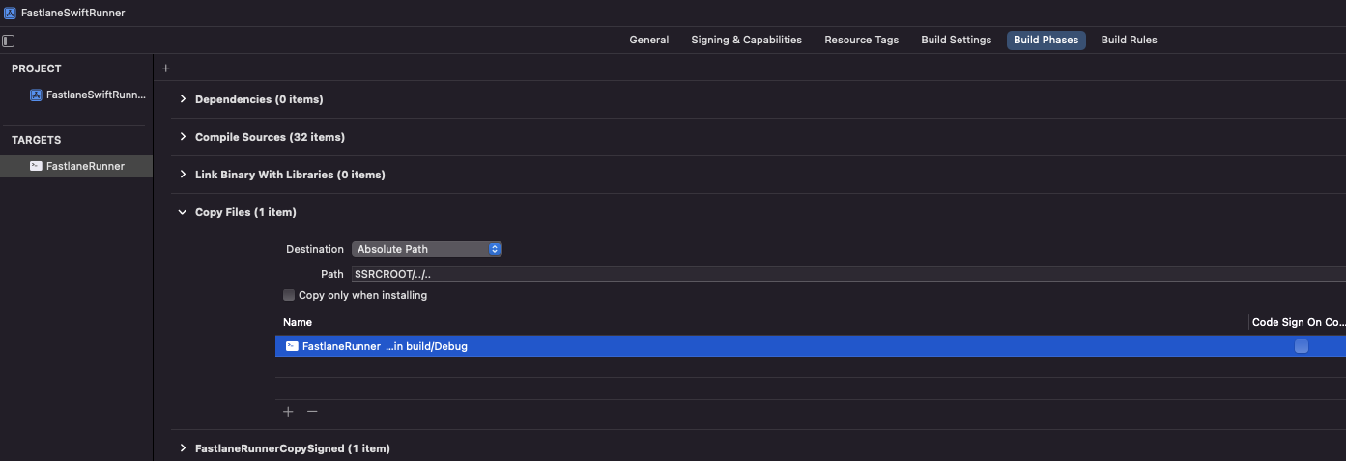Image resolution: width=1346 pixels, height=461 pixels.
Task: Click the FastlaneSwiftRunner title text
Action: click(x=72, y=13)
